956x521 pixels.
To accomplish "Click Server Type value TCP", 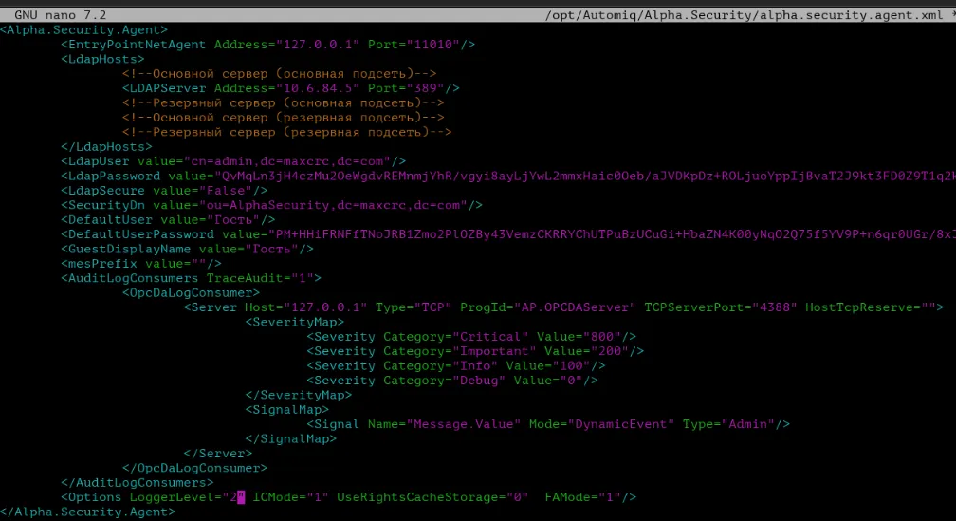I will tap(432, 308).
